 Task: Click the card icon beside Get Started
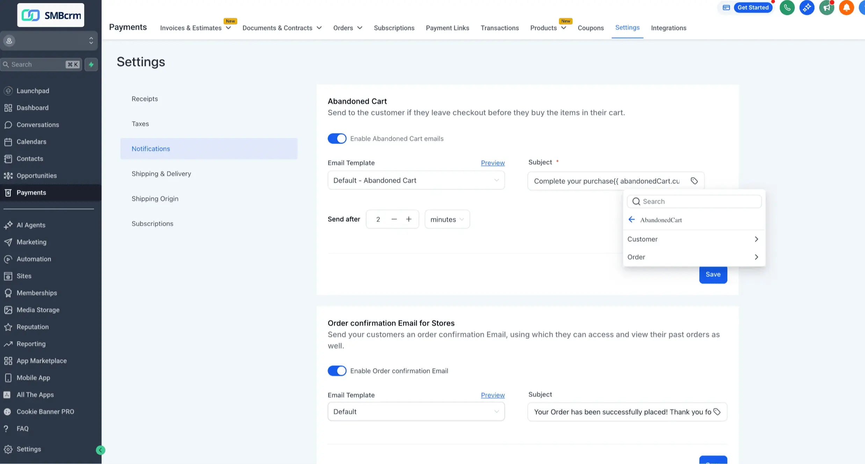tap(726, 8)
